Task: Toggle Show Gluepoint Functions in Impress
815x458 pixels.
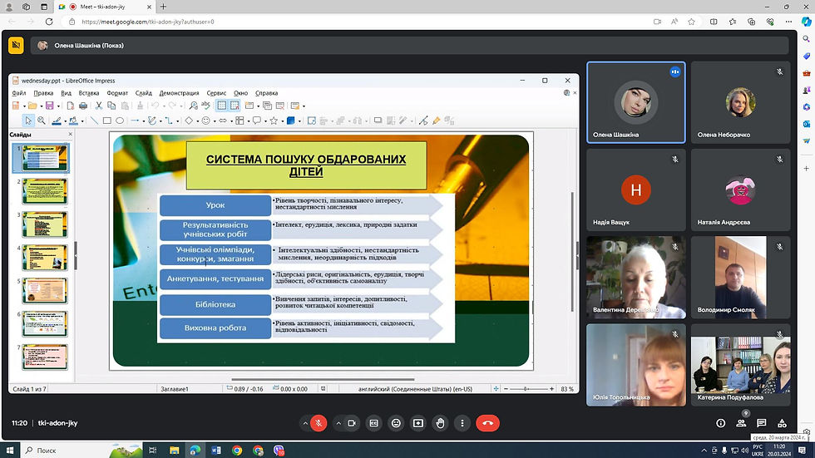Action: [436, 121]
